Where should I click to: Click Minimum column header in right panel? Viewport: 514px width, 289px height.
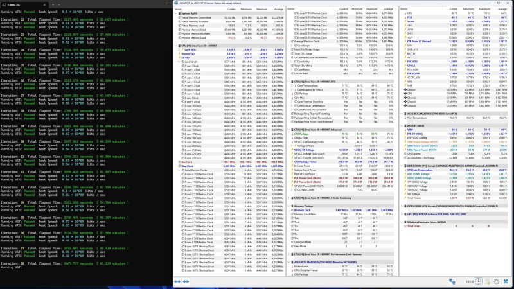[x=468, y=9]
